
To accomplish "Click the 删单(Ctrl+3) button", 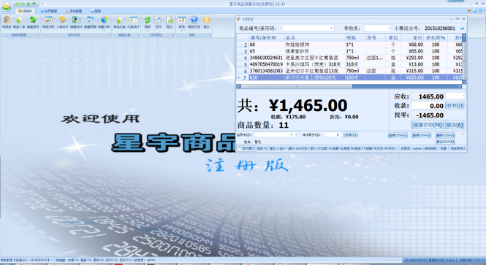I will (445, 135).
